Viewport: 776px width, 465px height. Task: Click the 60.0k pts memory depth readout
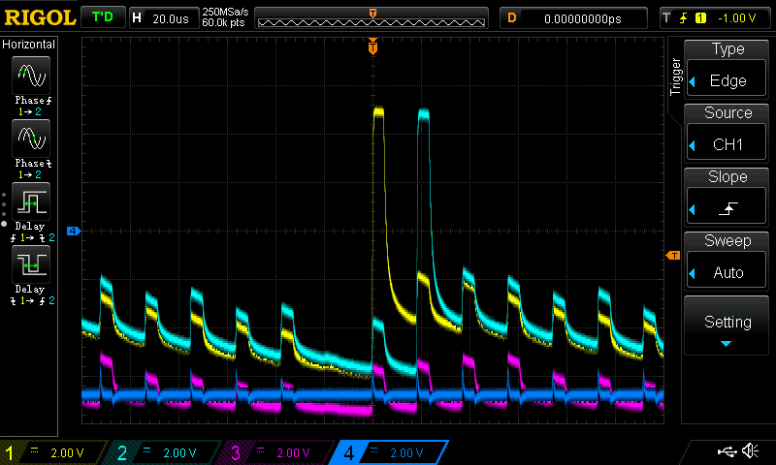coord(223,22)
